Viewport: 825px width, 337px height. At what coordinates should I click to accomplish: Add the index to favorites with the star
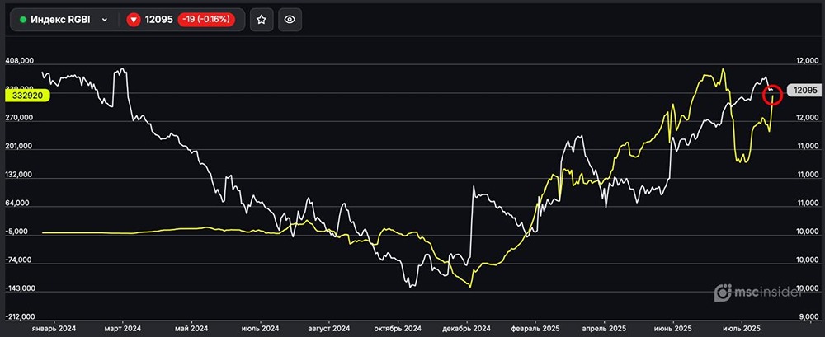click(x=262, y=19)
